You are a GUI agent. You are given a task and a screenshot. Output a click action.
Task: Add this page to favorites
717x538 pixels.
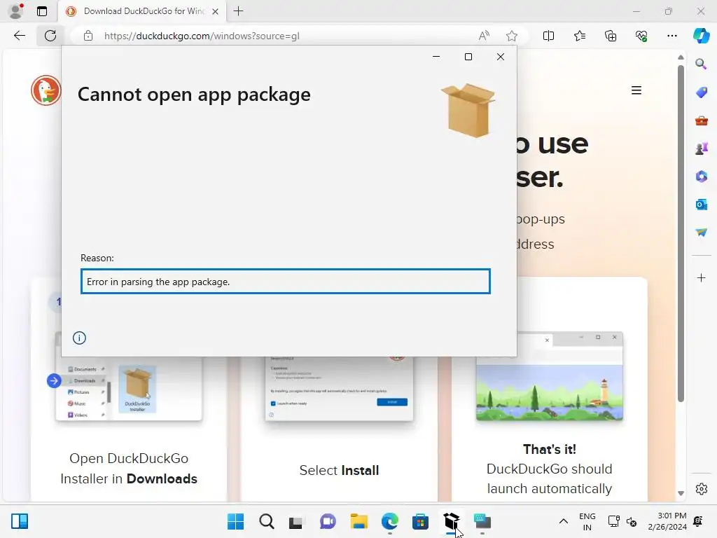(x=512, y=36)
